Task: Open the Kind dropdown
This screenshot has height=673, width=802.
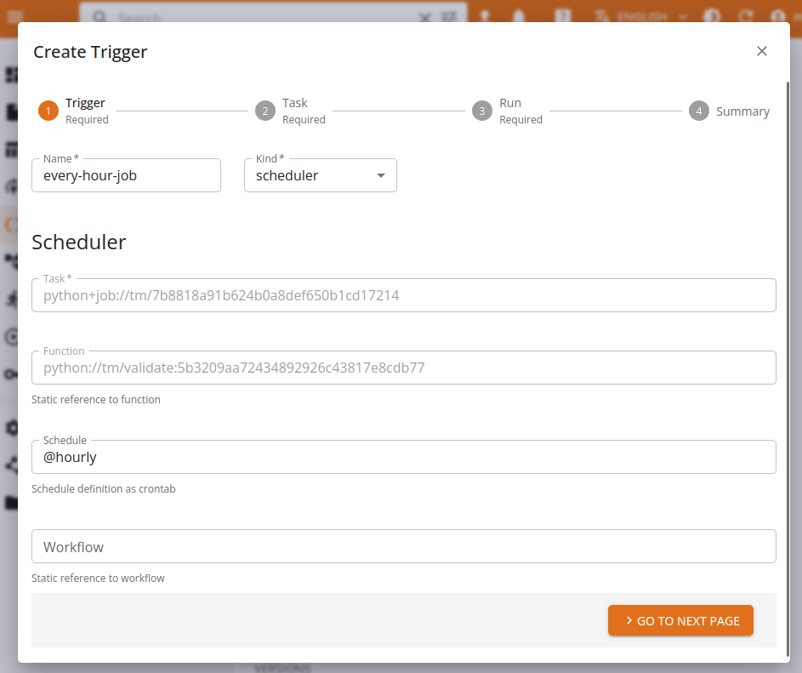Action: [320, 176]
